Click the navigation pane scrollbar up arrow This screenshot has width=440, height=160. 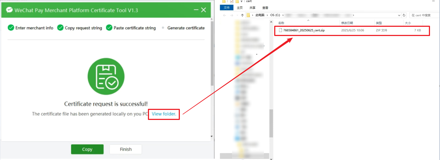271,22
